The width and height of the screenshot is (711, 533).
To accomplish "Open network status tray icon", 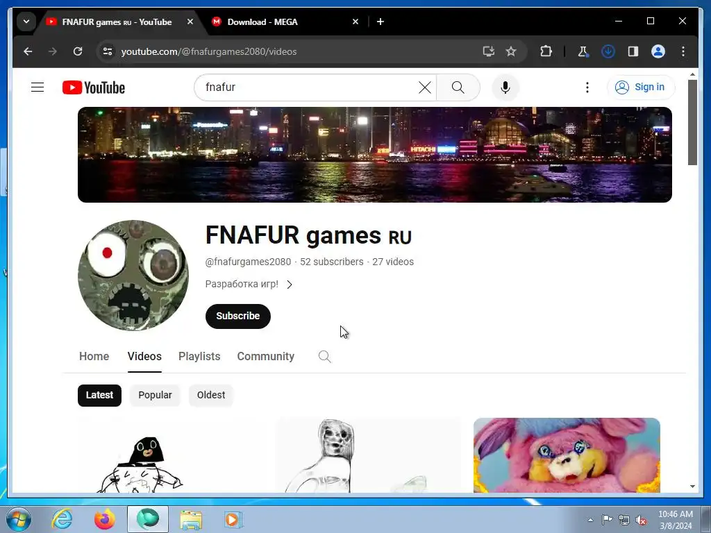I will point(624,520).
